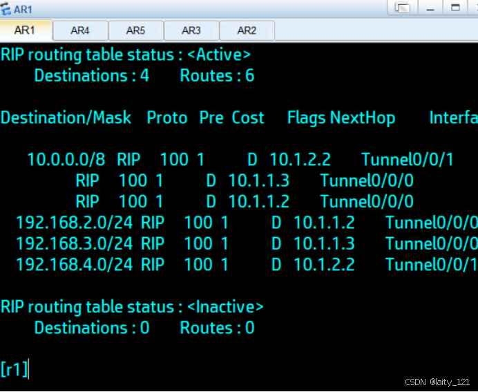Select the AR3 tab
The width and height of the screenshot is (478, 392).
[191, 30]
